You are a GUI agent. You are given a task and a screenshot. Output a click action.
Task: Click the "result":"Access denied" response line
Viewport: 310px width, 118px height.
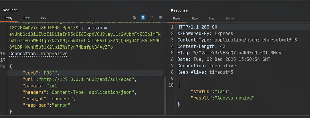click(x=222, y=98)
